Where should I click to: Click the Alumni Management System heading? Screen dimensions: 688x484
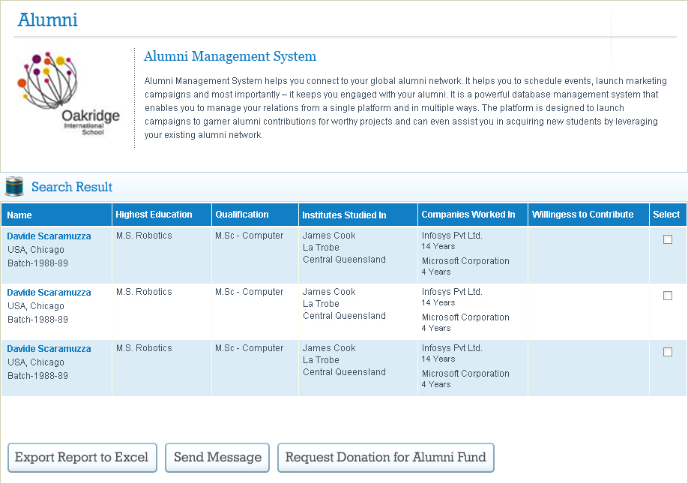[x=230, y=56]
